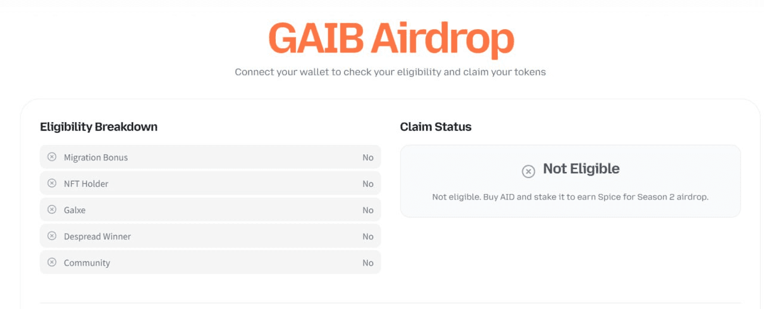This screenshot has height=309, width=764.
Task: Click the GAIB Airdrop page title
Action: (x=391, y=38)
